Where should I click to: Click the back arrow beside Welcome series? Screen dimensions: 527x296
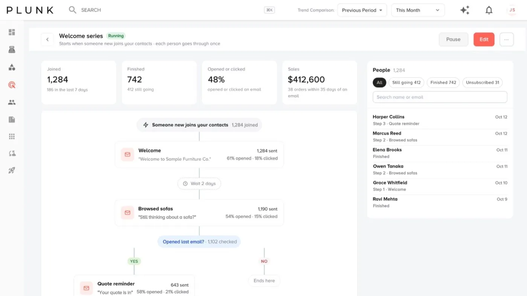[47, 39]
